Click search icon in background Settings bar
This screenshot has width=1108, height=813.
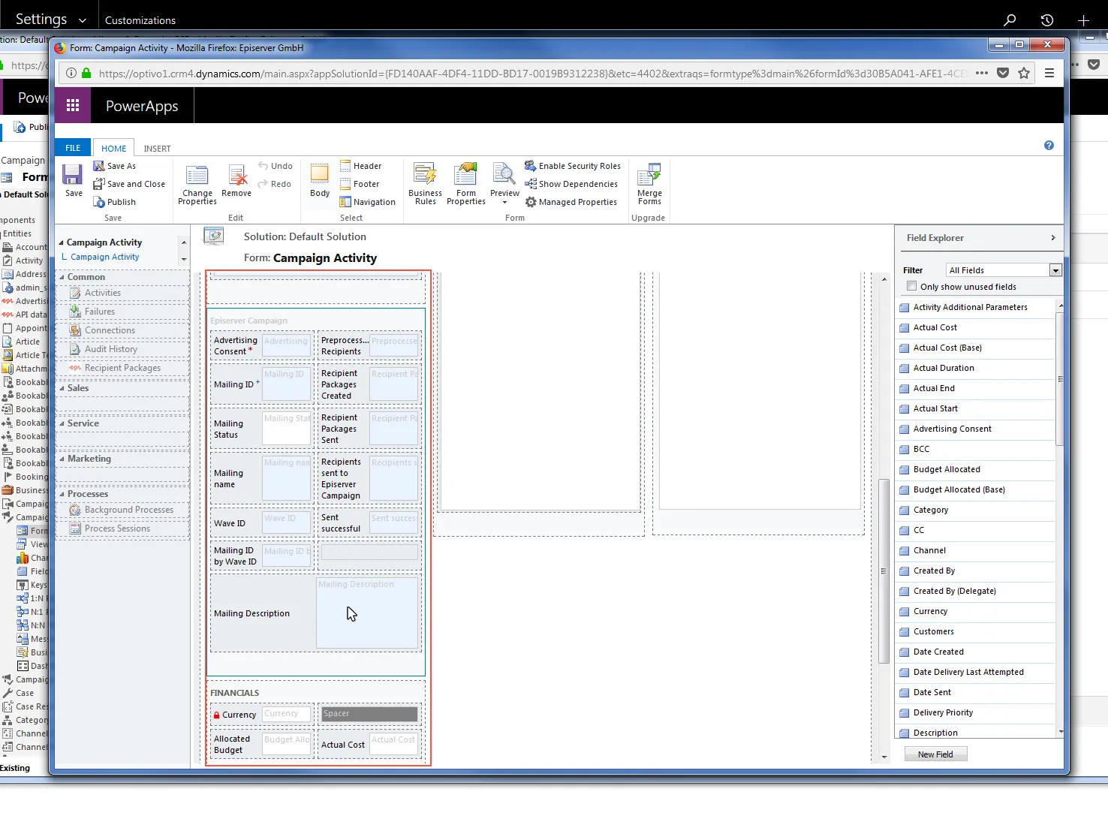coord(1010,20)
